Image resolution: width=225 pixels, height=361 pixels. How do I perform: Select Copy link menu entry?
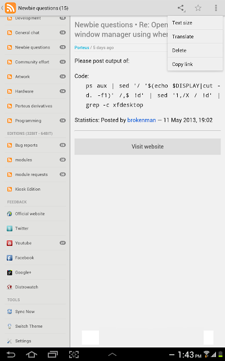tap(195, 64)
